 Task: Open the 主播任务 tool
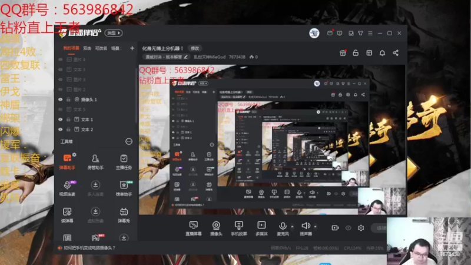point(124,161)
